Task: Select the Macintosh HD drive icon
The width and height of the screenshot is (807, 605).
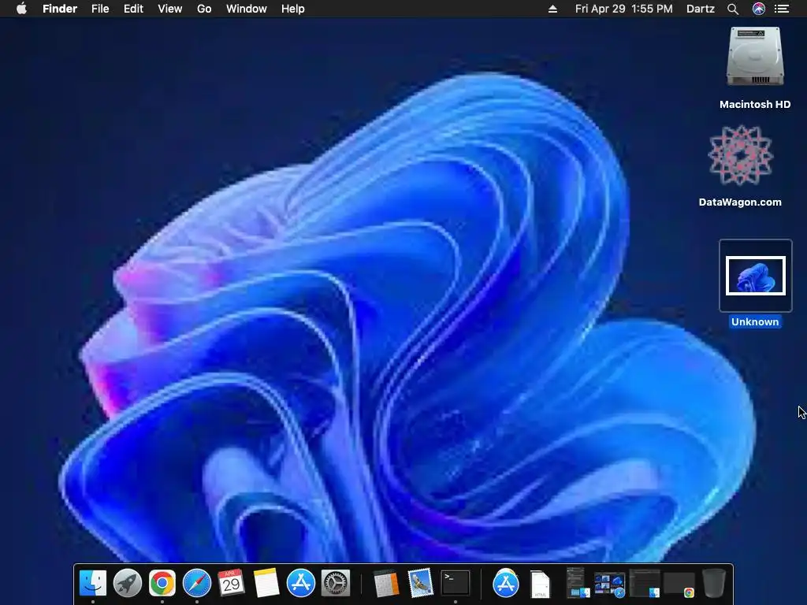Action: [755, 57]
